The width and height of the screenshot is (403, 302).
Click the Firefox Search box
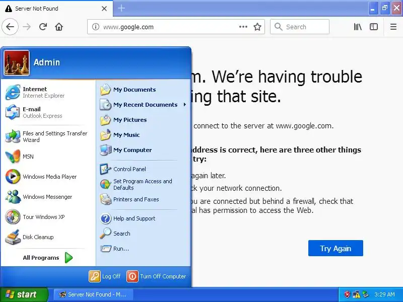[300, 27]
